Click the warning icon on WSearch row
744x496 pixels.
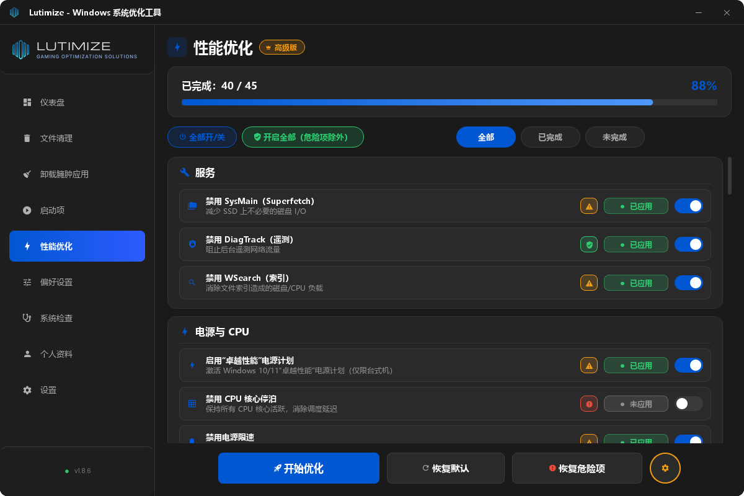[x=589, y=283]
